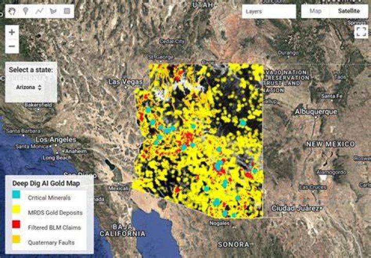Click the yellow MRDS Gold Deposits swatch

(16, 209)
